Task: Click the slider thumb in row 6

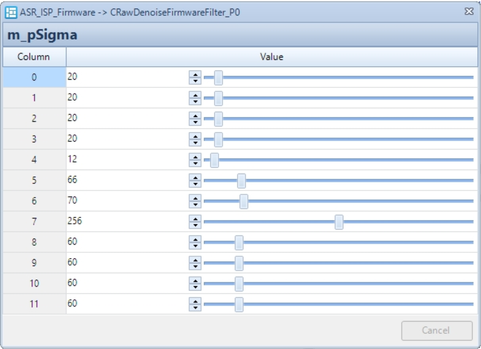Action: (244, 202)
